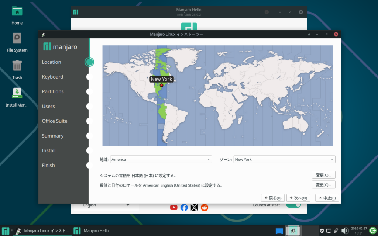378x236 pixels.
Task: Click the Facebook icon in Manjaro Hello
Action: (184, 207)
